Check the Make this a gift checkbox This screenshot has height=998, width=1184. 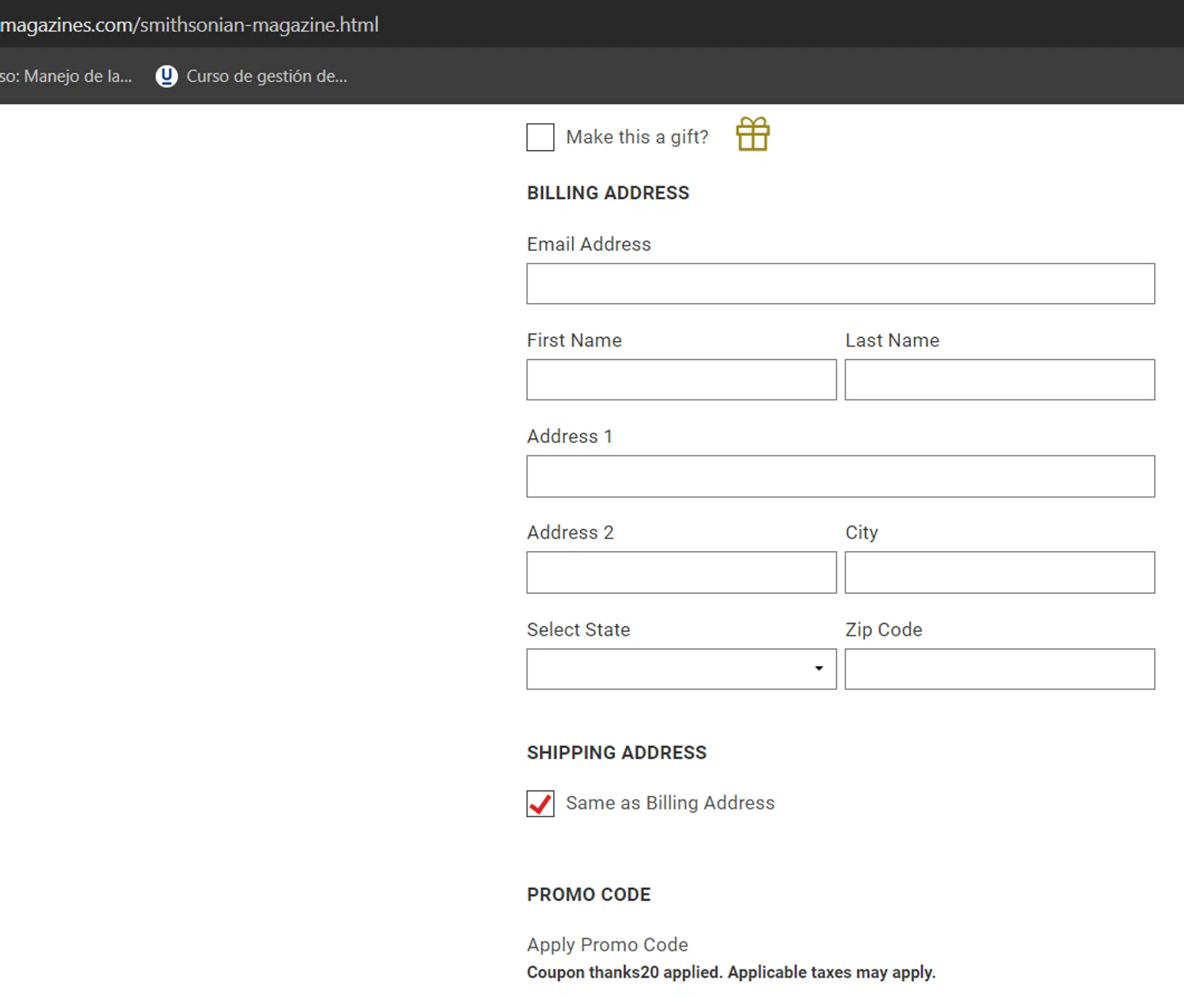coord(541,137)
